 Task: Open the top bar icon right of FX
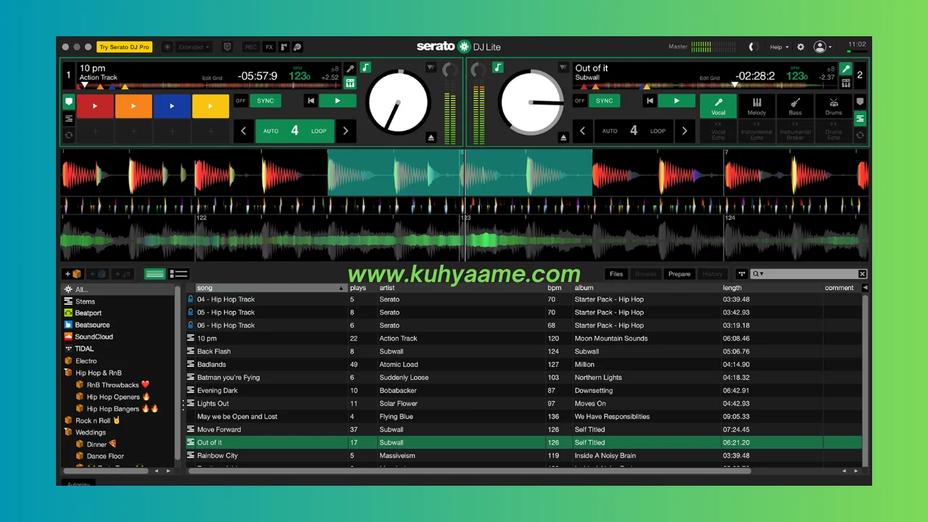click(283, 47)
